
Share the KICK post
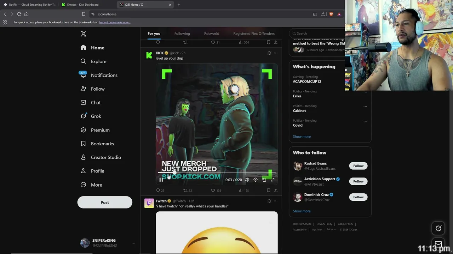click(276, 190)
